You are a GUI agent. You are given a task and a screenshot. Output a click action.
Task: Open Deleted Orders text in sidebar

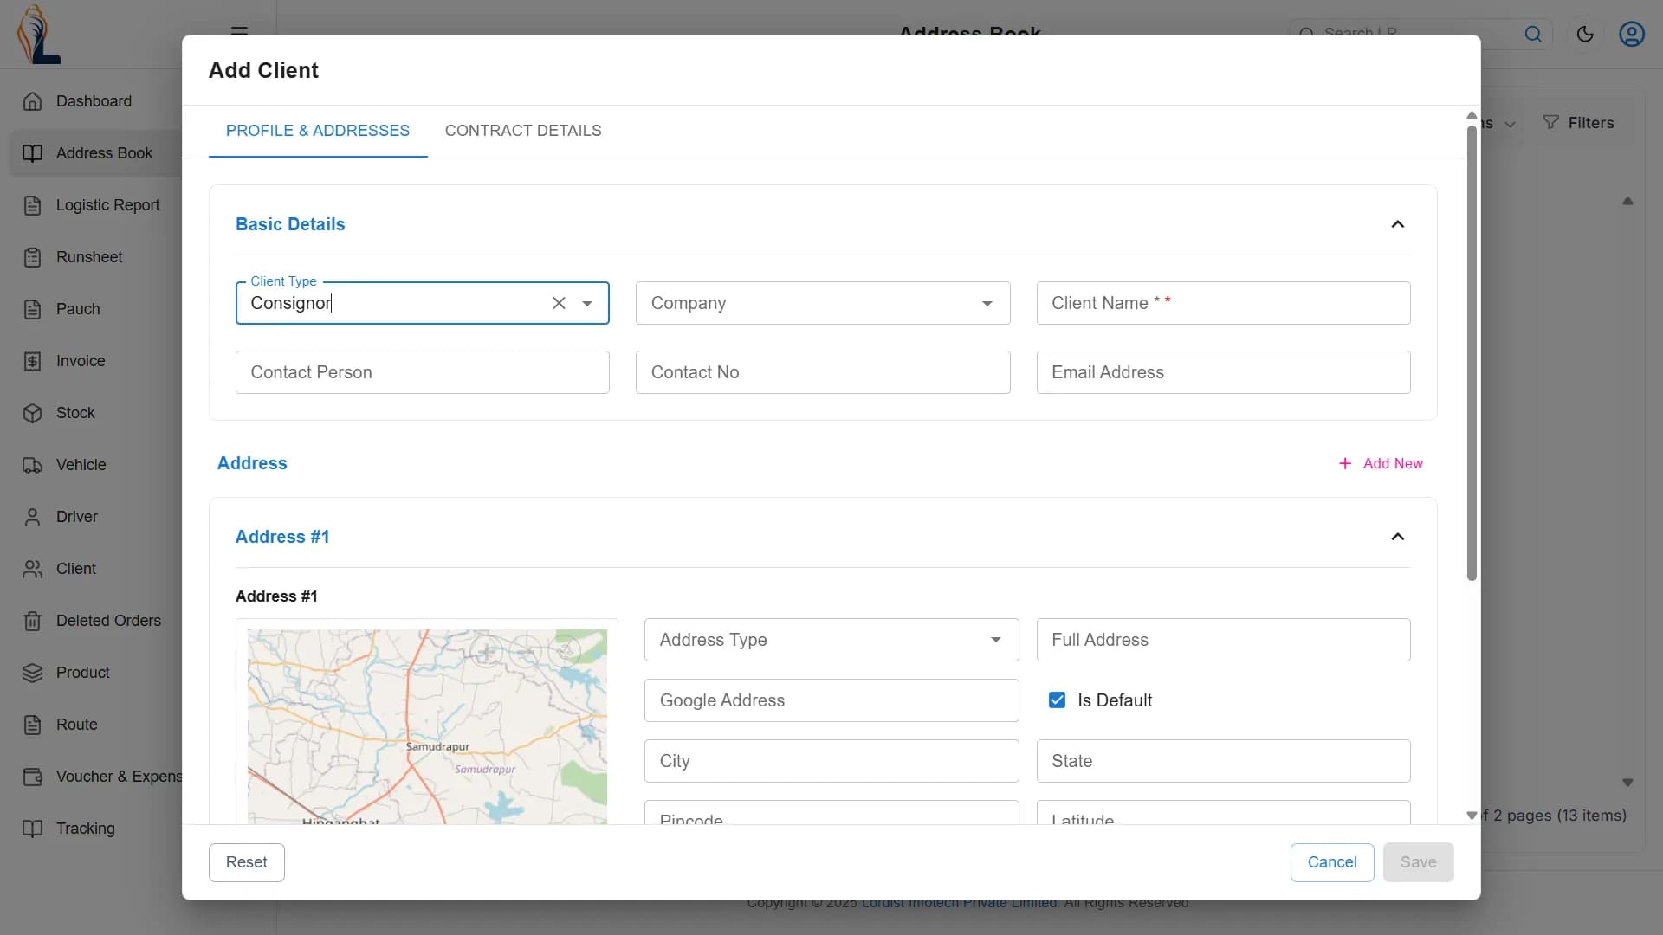point(109,621)
